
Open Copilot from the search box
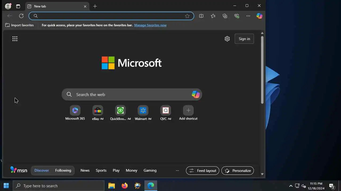(196, 94)
